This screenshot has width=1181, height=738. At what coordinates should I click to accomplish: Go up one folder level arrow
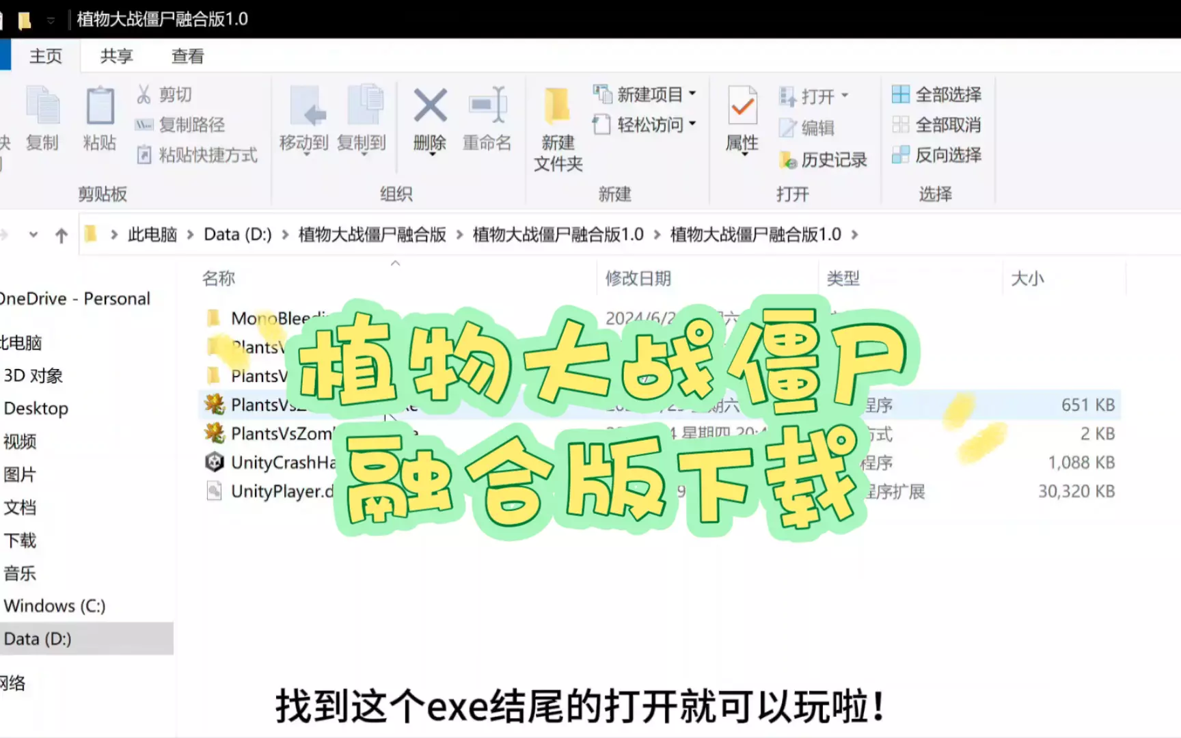pyautogui.click(x=62, y=236)
